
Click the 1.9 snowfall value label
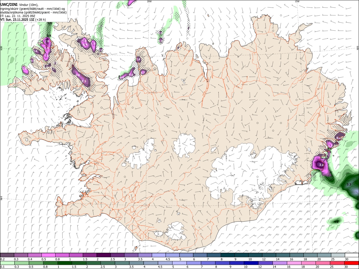tap(47, 48)
